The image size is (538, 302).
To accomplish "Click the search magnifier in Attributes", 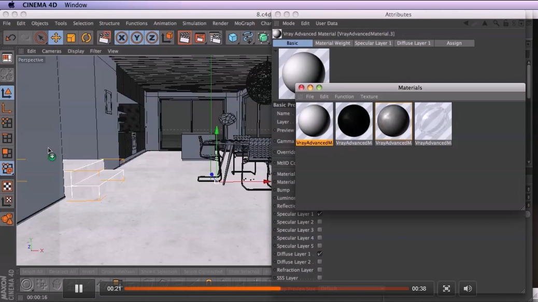I will click(x=496, y=23).
